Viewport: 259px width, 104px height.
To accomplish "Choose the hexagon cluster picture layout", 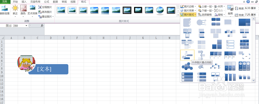I will (187, 66).
